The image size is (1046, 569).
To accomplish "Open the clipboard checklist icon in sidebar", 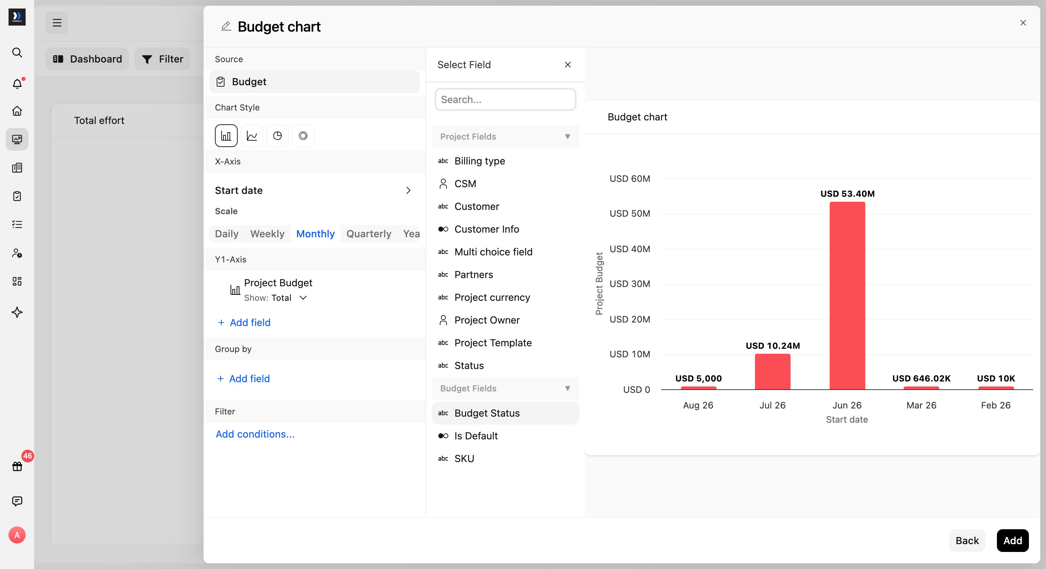I will (17, 196).
